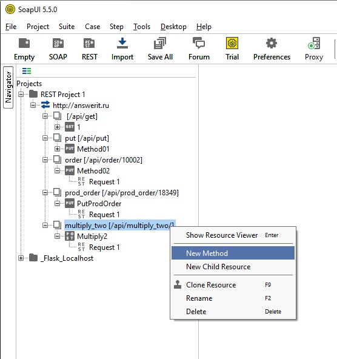
Task: Click the POST icon next to Multiply2
Action: coord(70,236)
